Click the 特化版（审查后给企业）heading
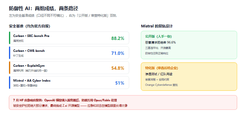The height and width of the screenshot is (115, 246). [x=162, y=68]
